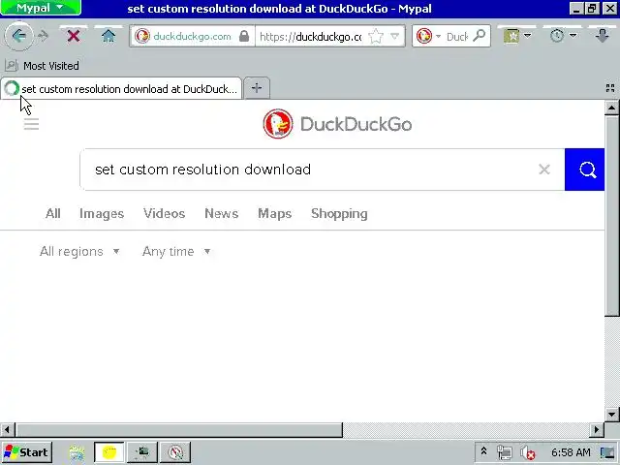Click the toolbar Duck search field

[457, 37]
